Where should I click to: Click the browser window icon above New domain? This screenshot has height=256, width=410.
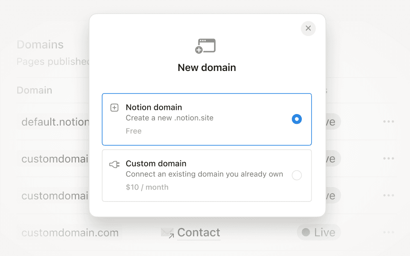pyautogui.click(x=205, y=46)
